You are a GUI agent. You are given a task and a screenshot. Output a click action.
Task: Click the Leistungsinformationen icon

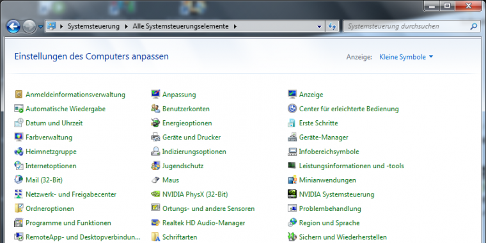tap(292, 166)
